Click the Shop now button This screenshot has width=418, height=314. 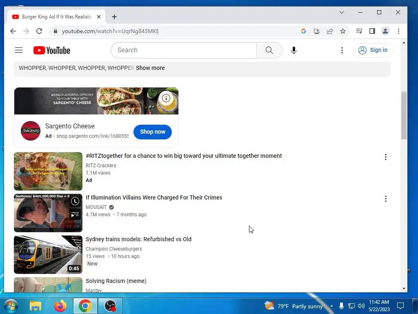[153, 132]
